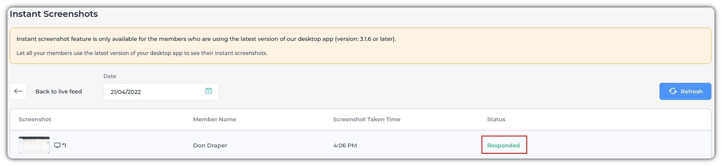
Task: Focus the date field showing 21/04/2022
Action: click(161, 92)
